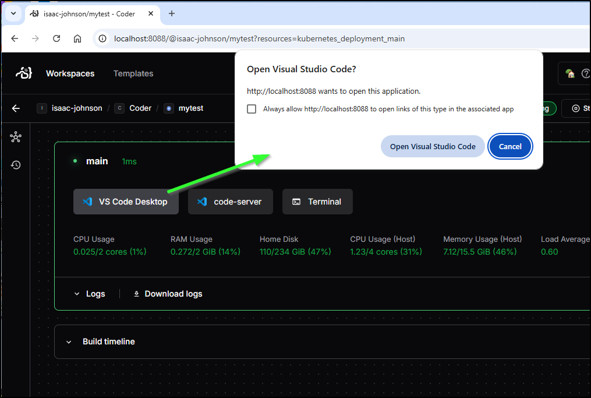Image resolution: width=591 pixels, height=398 pixels.
Task: Click isaac-johnson breadcrumb
Action: point(77,108)
